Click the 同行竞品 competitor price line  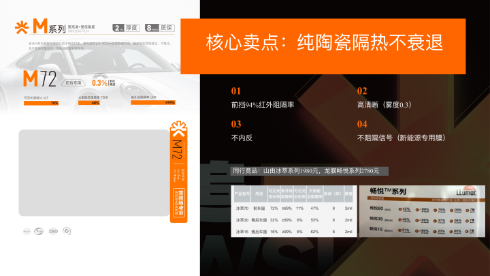310,171
